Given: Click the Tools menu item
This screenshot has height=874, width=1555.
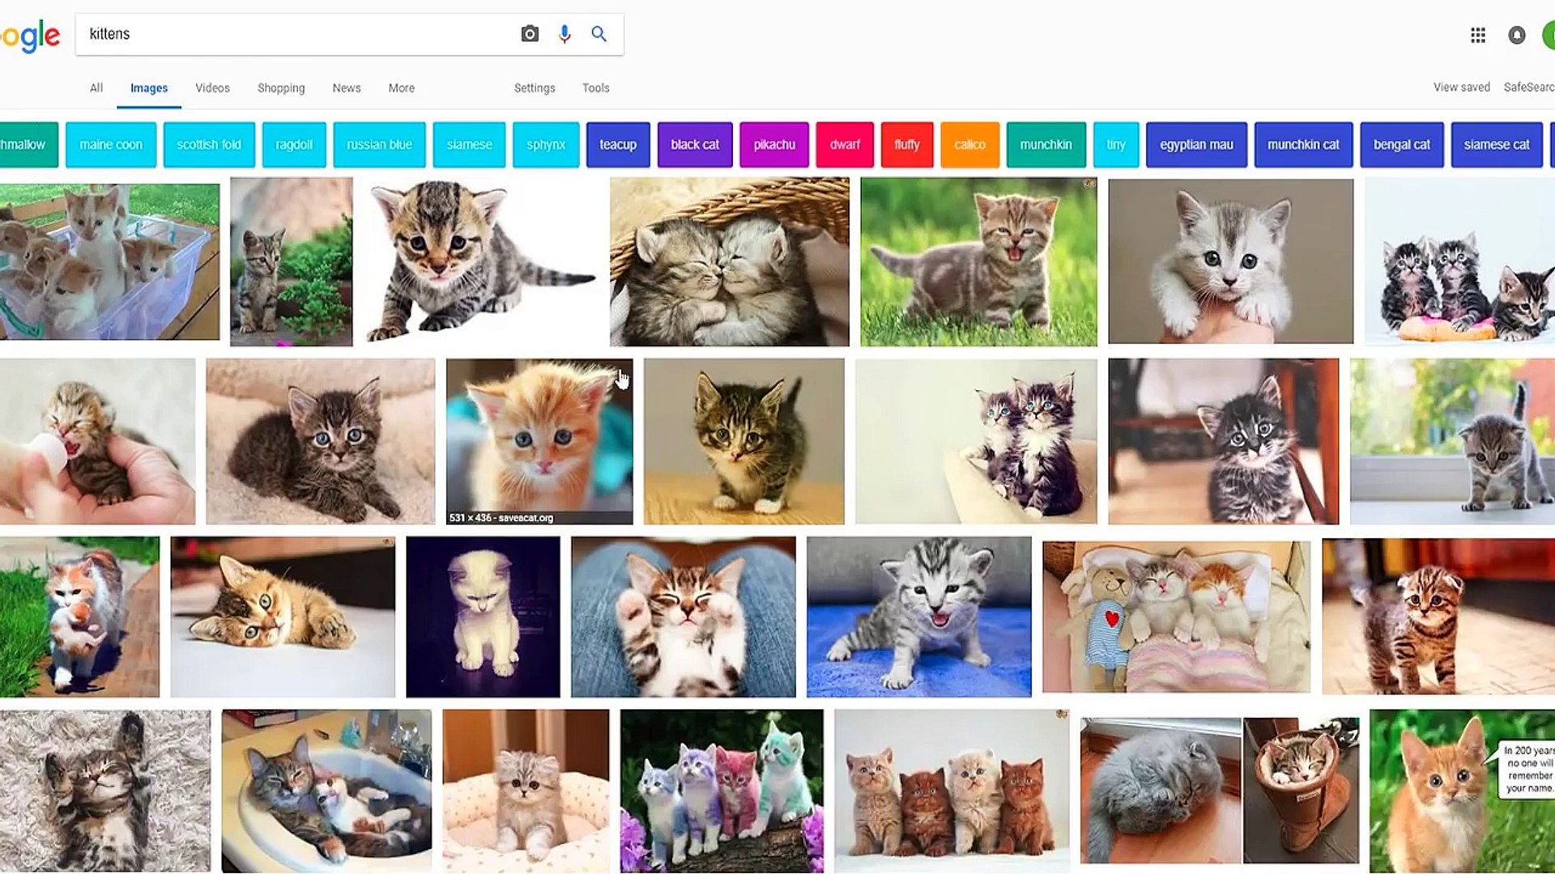Looking at the screenshot, I should [x=595, y=87].
